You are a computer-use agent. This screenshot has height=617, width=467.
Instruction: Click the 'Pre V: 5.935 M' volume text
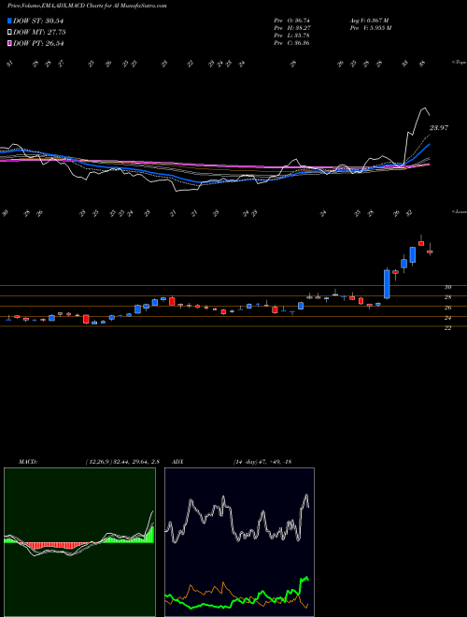tap(370, 27)
